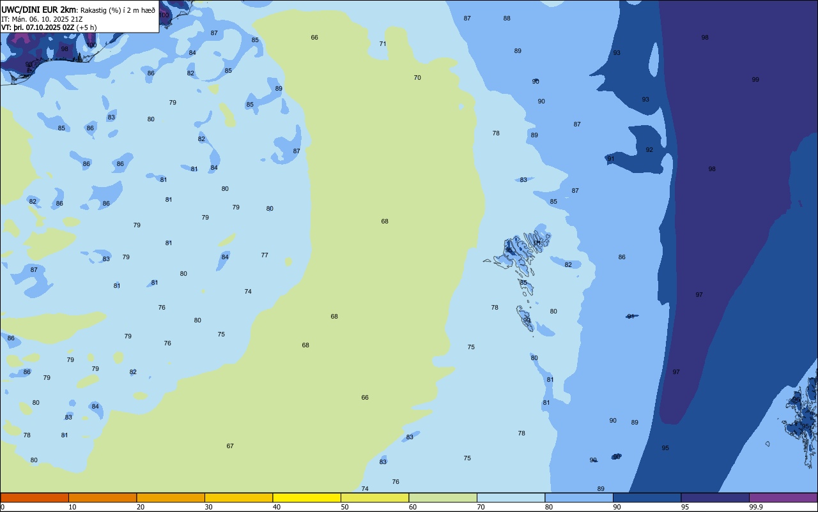This screenshot has height=512, width=818.
Task: Click the humidity value '67' on the map
Action: (230, 446)
